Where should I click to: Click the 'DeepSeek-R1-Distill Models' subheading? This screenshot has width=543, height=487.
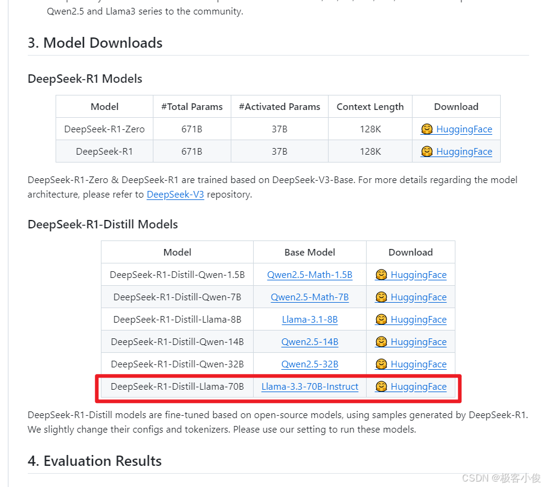point(103,224)
